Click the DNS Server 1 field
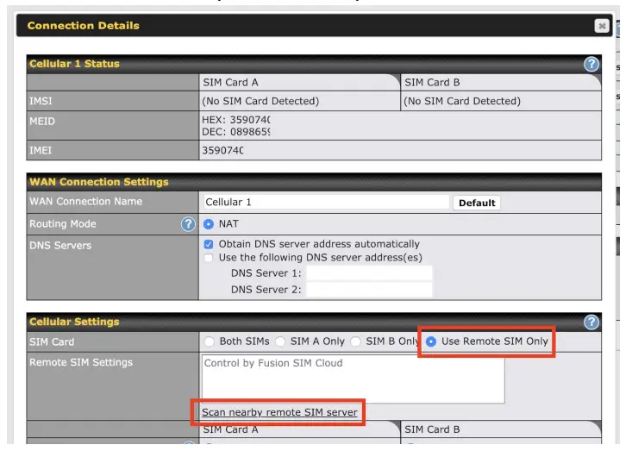This screenshot has width=632, height=451. click(369, 273)
